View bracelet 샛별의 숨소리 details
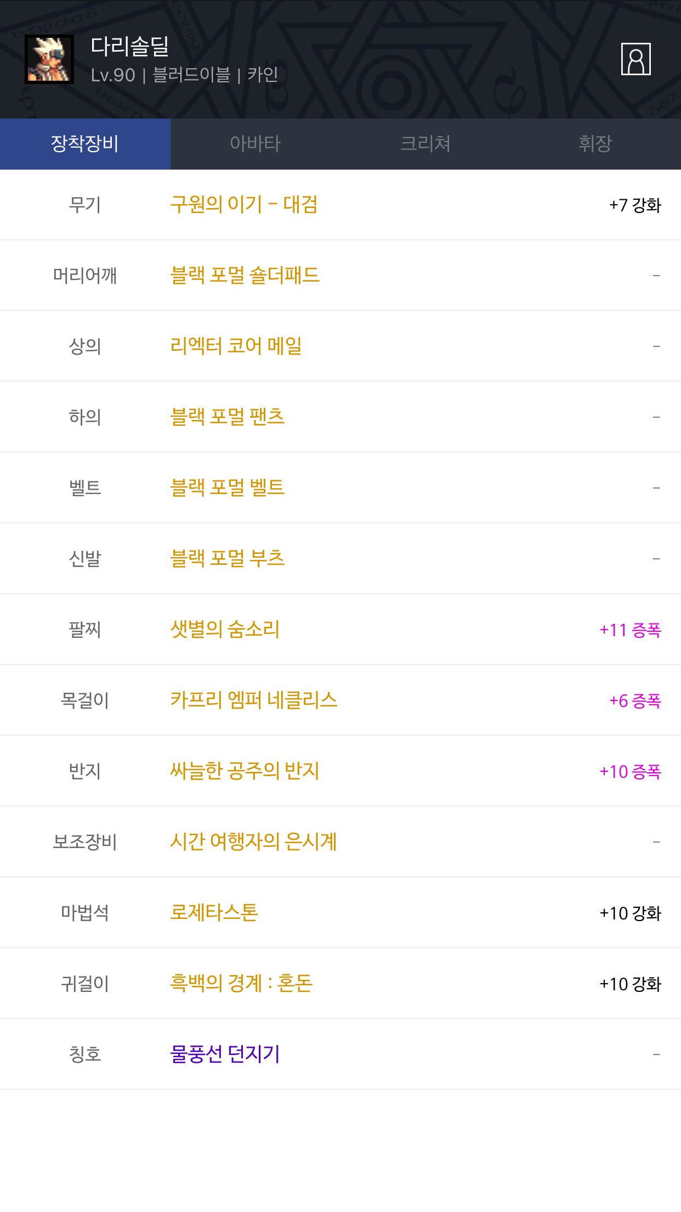The height and width of the screenshot is (1212, 681). pos(225,630)
